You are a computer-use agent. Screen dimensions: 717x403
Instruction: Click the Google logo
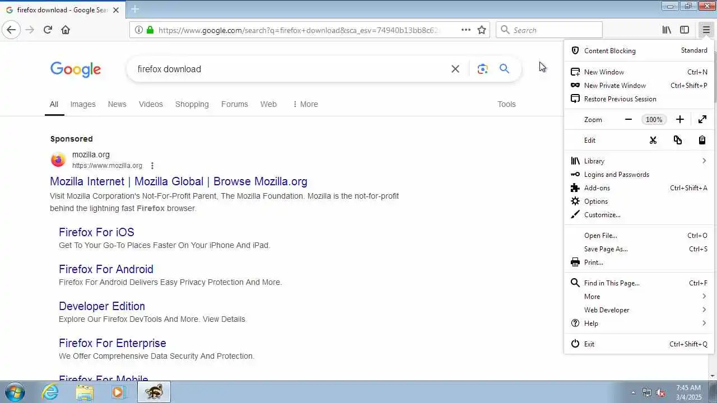76,69
